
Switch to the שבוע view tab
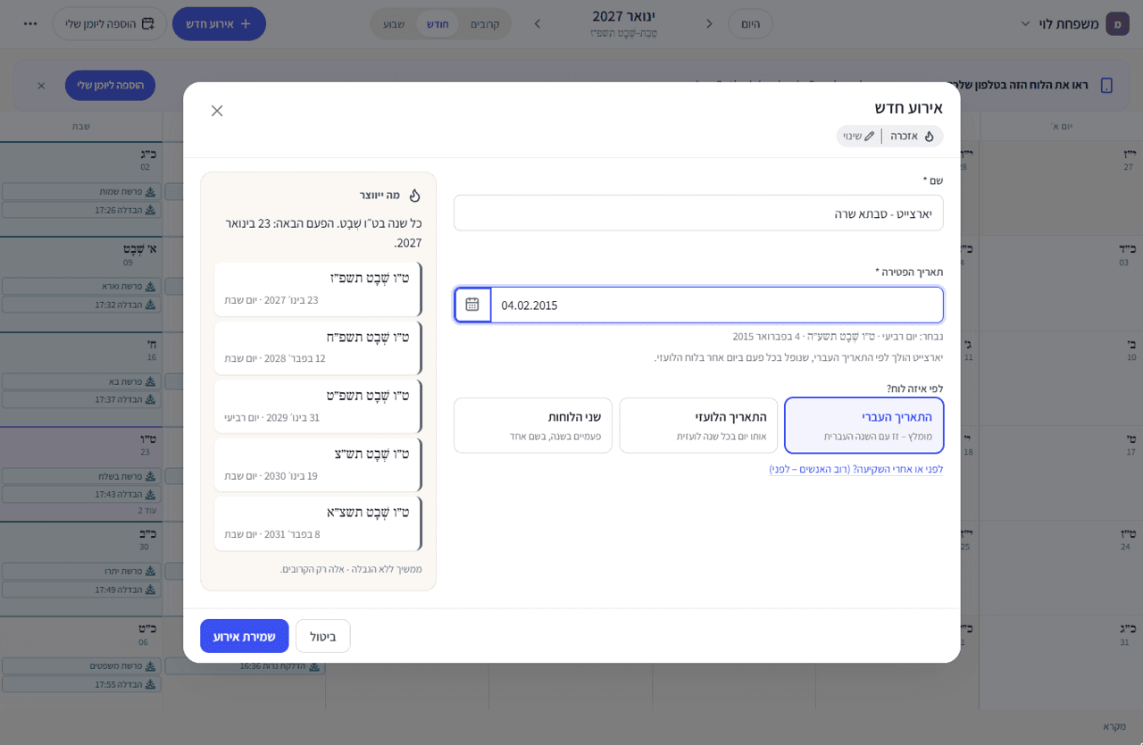[x=394, y=23]
